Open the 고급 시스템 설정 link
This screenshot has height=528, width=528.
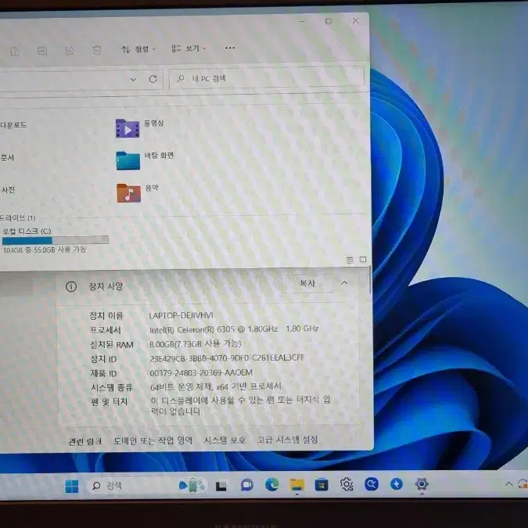point(288,440)
